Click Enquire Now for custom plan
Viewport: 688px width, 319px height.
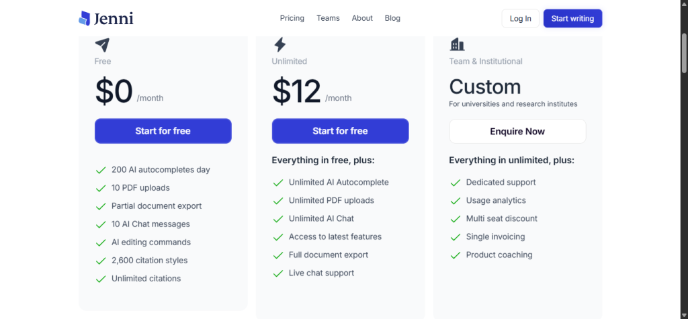(x=517, y=132)
